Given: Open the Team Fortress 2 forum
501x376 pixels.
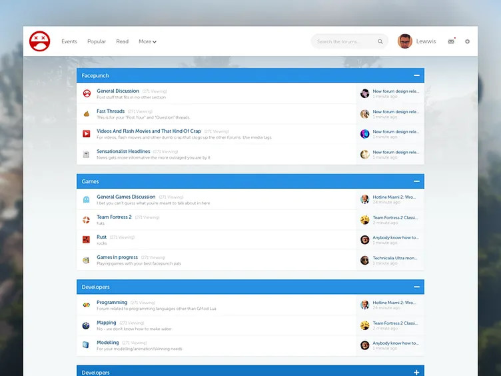Looking at the screenshot, I should 114,217.
